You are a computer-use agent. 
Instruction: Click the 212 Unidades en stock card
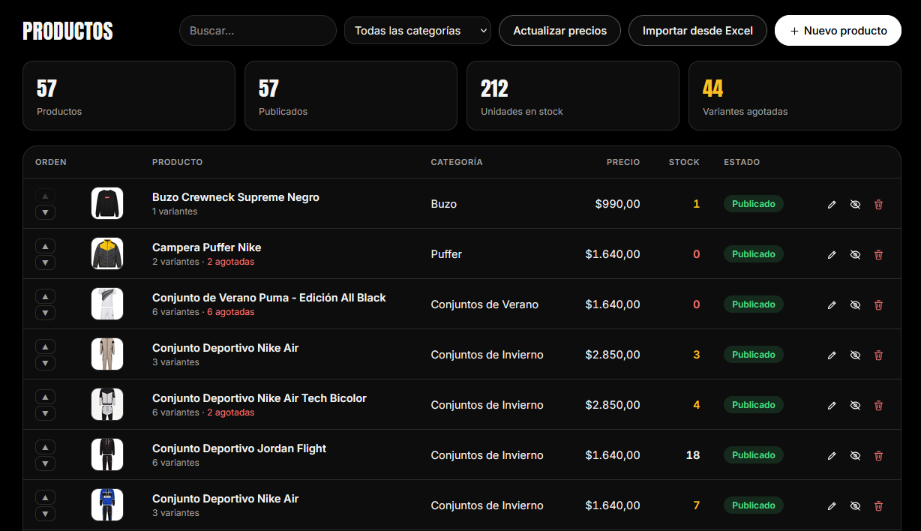[x=573, y=96]
